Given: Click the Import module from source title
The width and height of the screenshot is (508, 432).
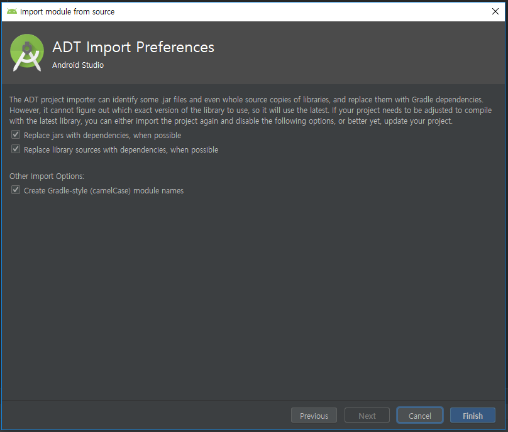Looking at the screenshot, I should [x=67, y=12].
